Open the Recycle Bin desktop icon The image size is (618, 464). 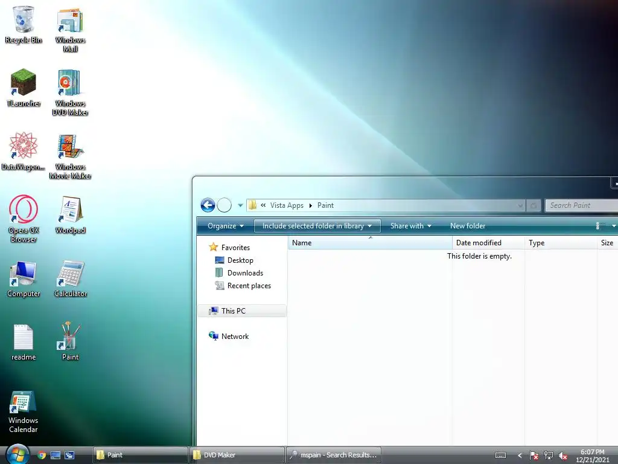(x=24, y=24)
